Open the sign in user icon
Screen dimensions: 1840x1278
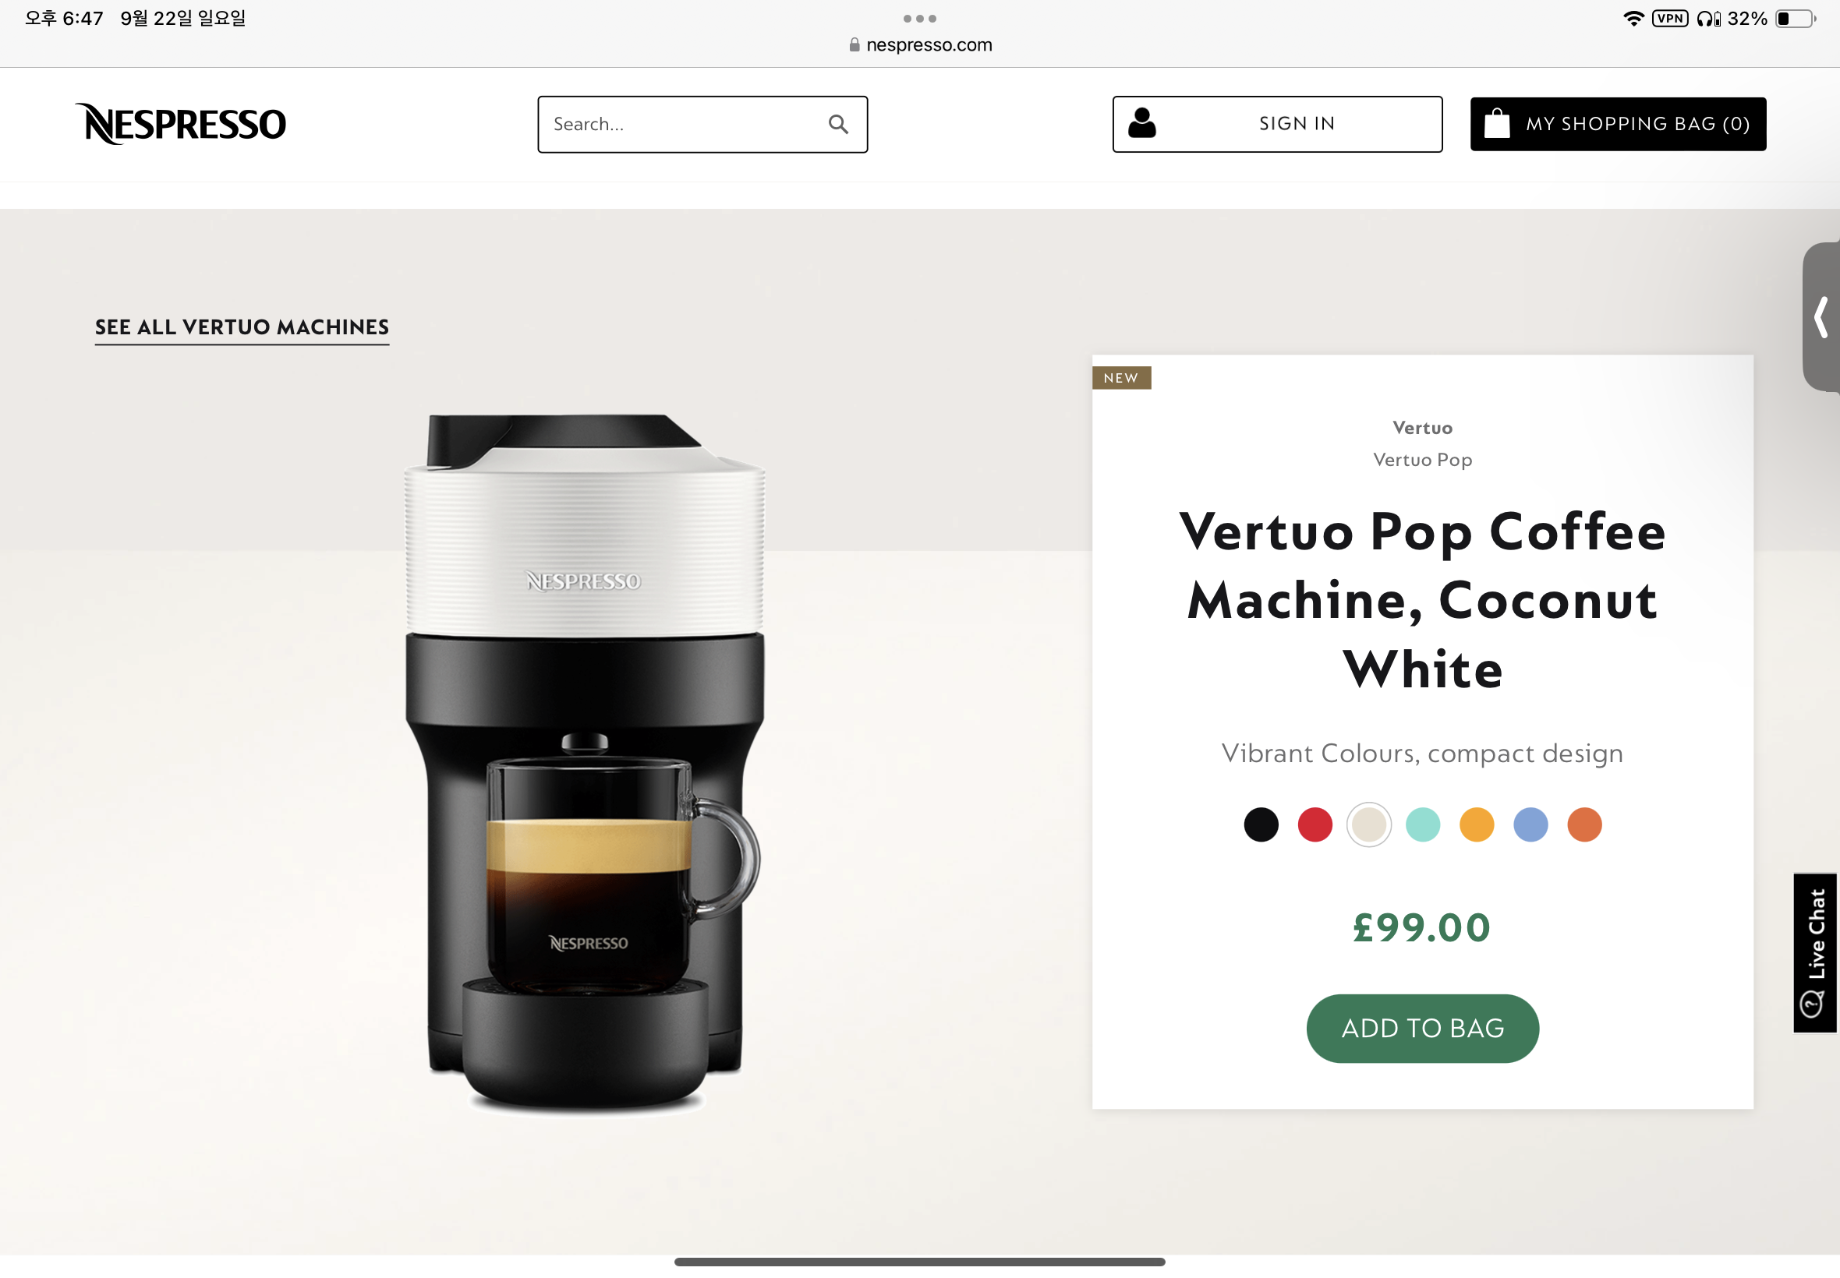[x=1141, y=123]
